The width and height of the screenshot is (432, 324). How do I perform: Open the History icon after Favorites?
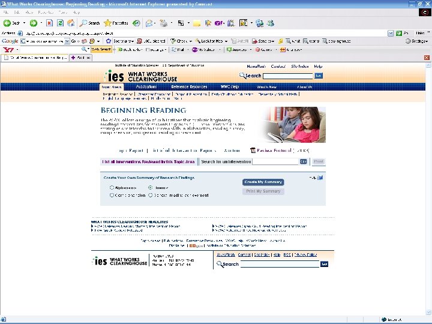point(136,23)
